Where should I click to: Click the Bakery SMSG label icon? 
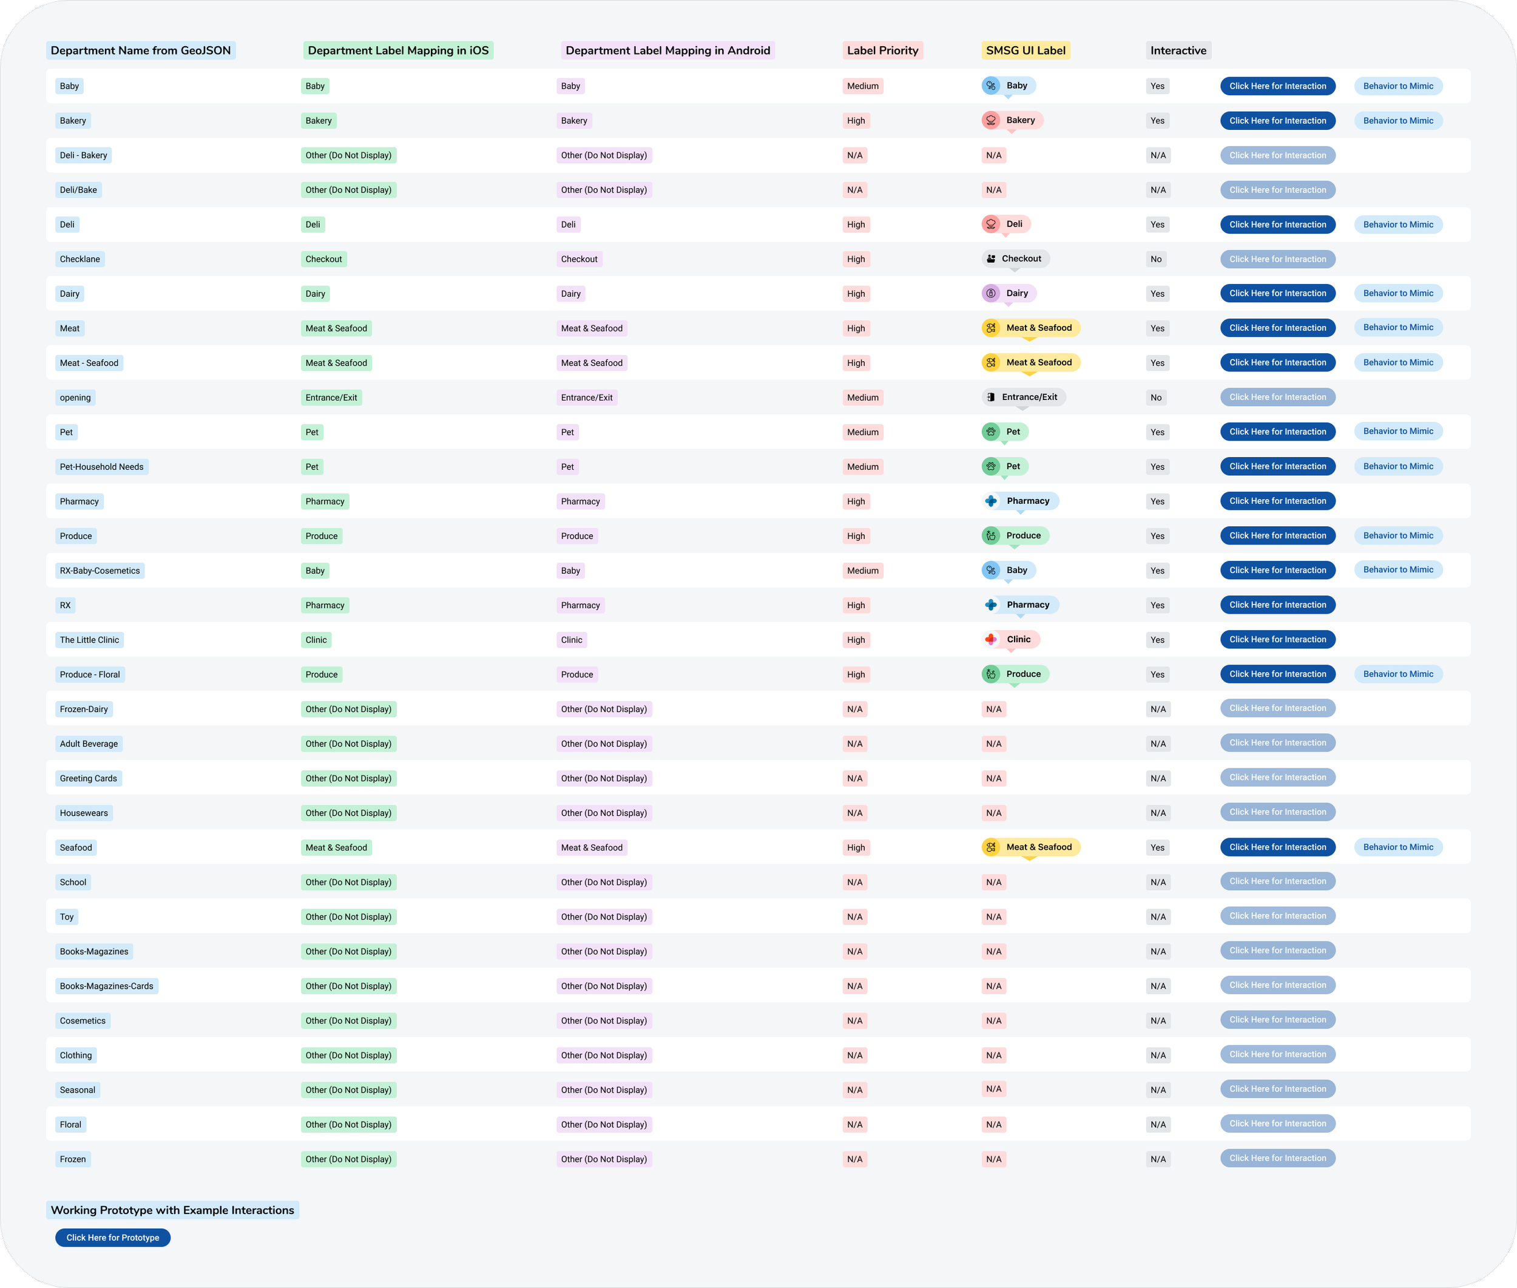(x=991, y=120)
